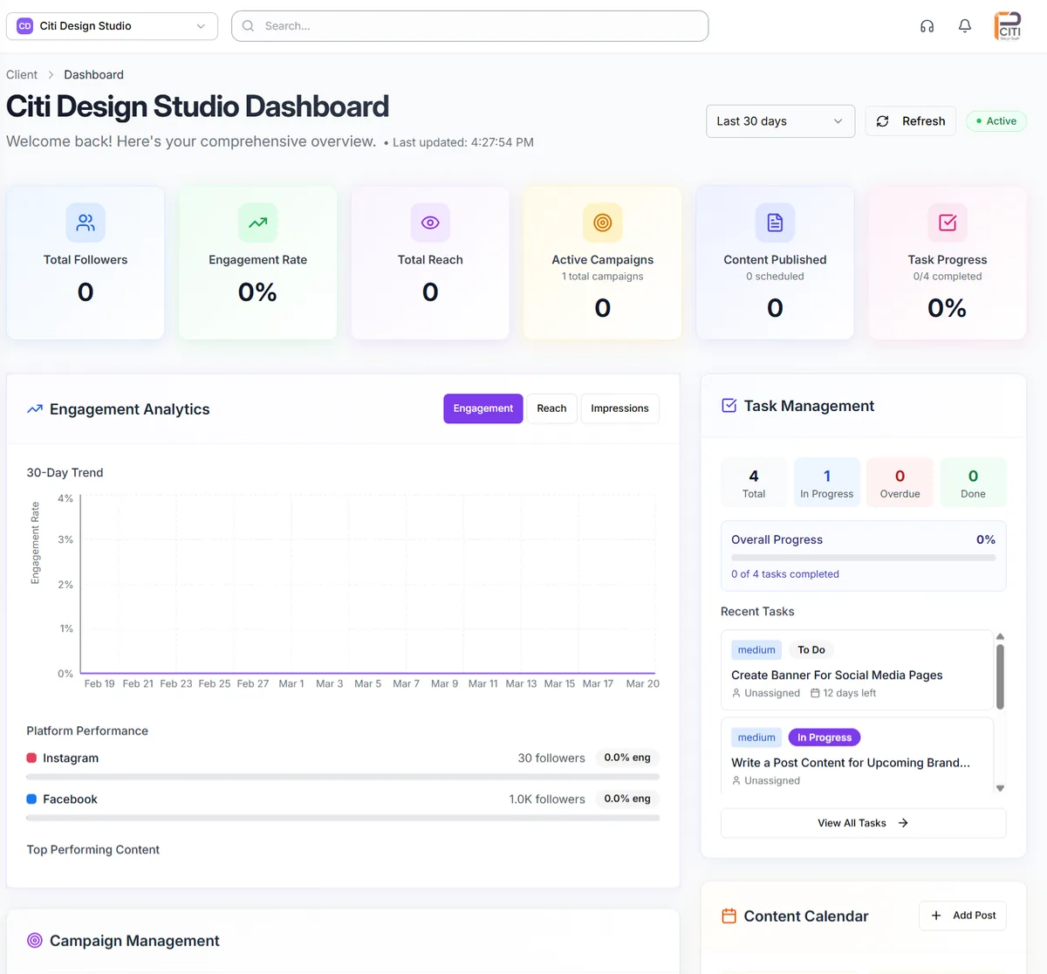Click the Campaign Management target icon
1047x974 pixels.
tap(35, 940)
